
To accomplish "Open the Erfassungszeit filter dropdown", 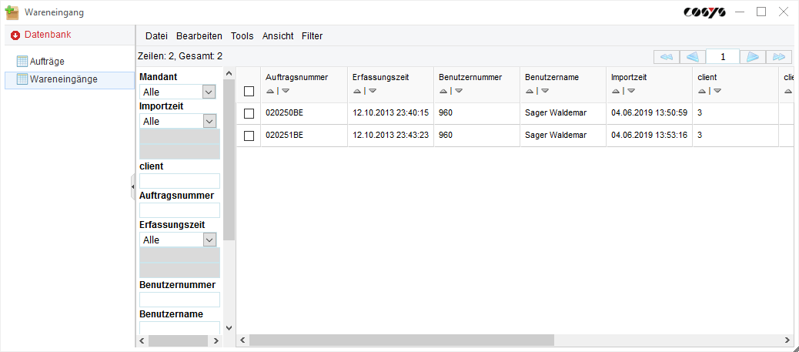I will [x=209, y=240].
